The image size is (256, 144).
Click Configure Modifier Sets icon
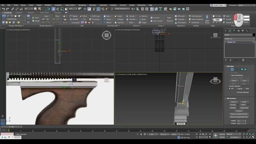[x=243, y=60]
